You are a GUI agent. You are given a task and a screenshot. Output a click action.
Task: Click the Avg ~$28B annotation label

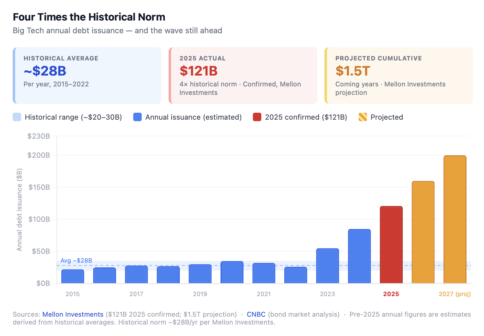click(x=76, y=260)
